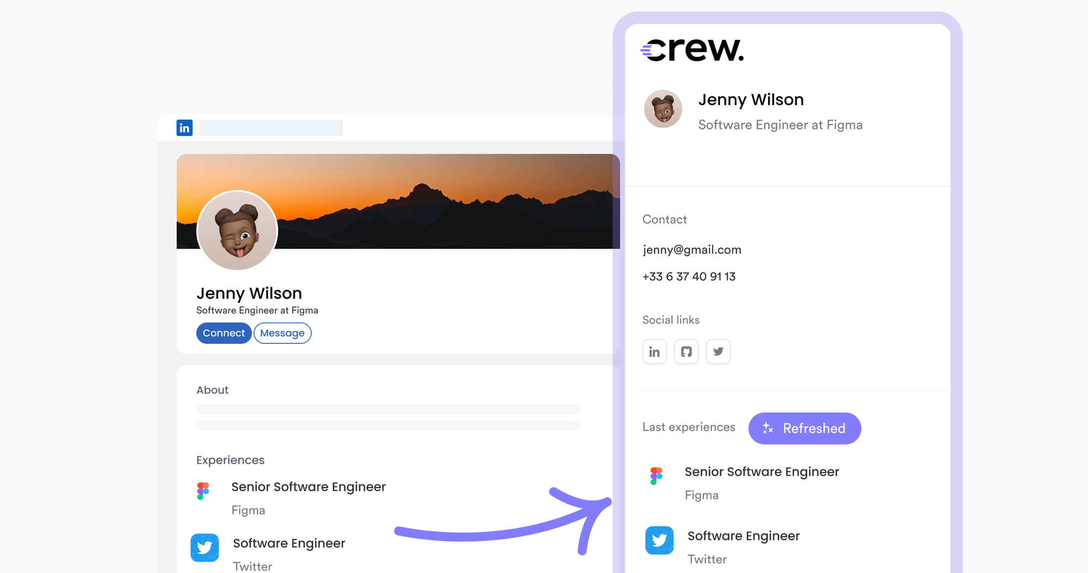This screenshot has height=573, width=1088.
Task: Click the Twitter logo in LinkedIn experiences
Action: [205, 547]
